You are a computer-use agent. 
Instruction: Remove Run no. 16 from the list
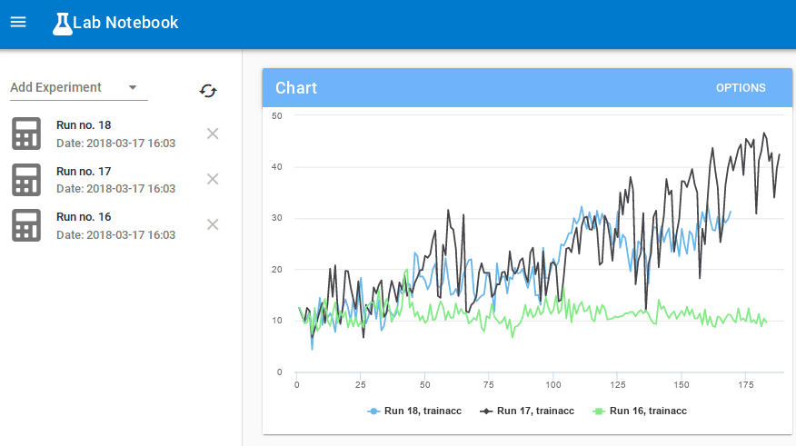click(x=213, y=224)
